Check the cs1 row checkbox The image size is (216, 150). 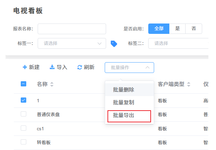24,128
